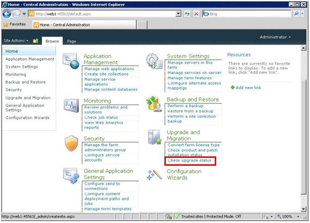Open the Configuration Wizards heading link

[184, 175]
